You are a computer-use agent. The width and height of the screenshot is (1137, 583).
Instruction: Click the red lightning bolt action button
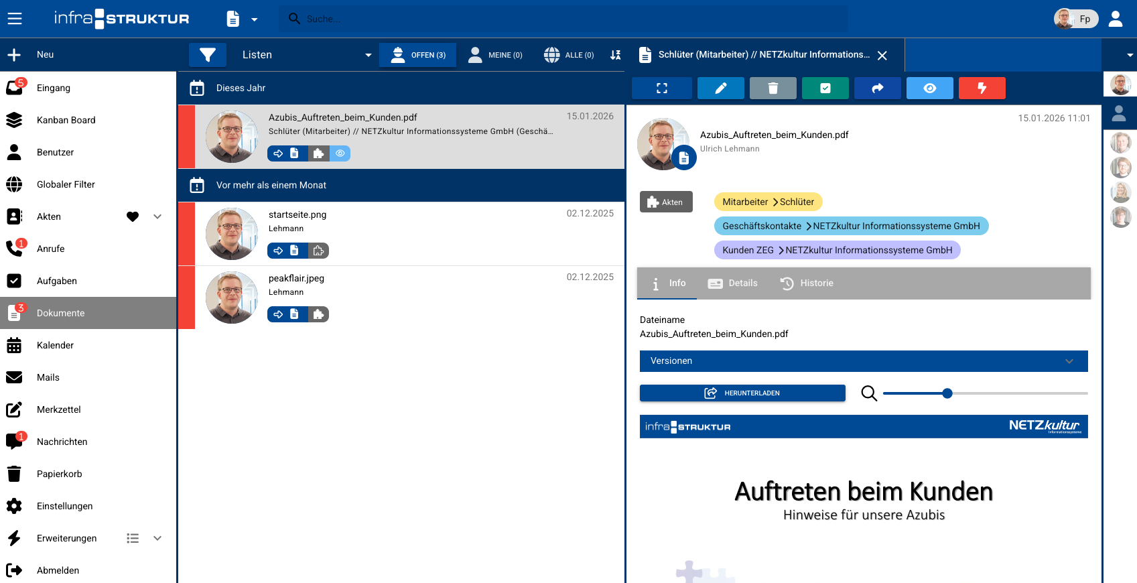[982, 88]
